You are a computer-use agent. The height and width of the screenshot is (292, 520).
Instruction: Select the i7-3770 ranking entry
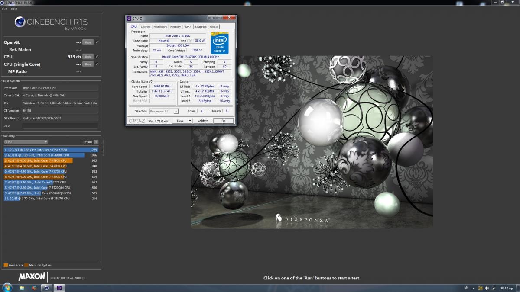(x=51, y=182)
